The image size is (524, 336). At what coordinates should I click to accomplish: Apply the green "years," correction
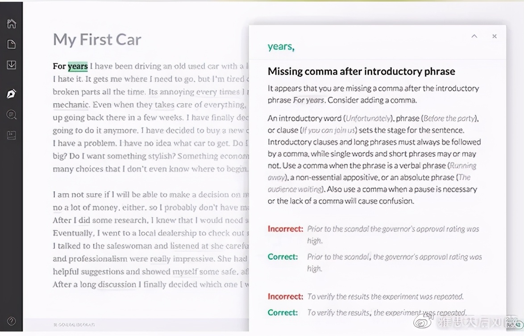click(281, 47)
